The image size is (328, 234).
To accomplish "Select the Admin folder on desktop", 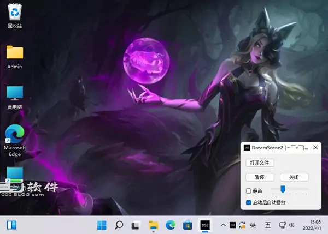I will tap(15, 57).
